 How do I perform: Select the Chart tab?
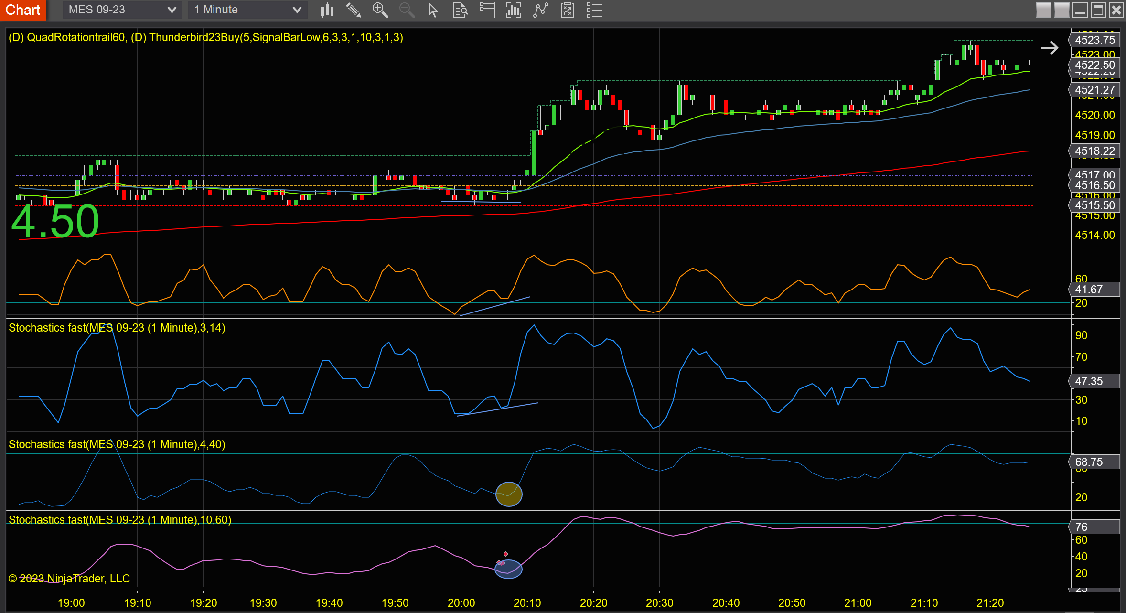tap(23, 10)
